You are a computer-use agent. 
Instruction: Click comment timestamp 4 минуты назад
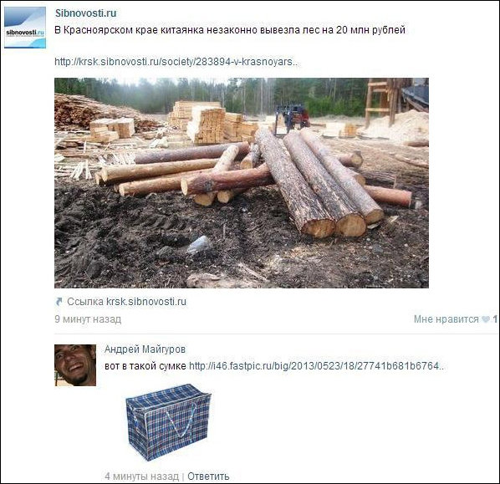(141, 476)
